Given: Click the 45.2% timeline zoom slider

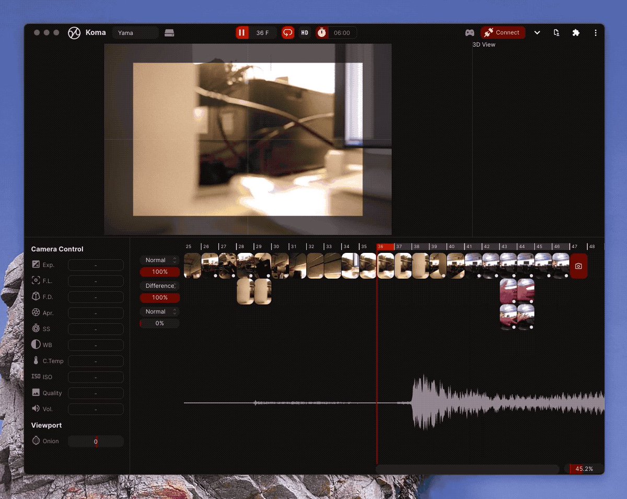Looking at the screenshot, I should tap(584, 469).
